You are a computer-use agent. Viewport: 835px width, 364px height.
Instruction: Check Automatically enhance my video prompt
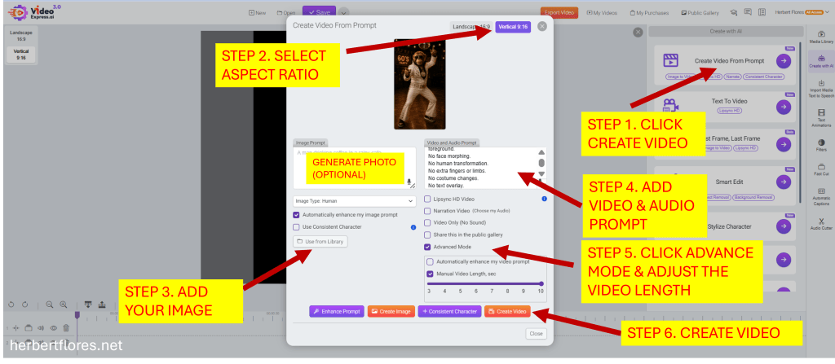pyautogui.click(x=431, y=262)
